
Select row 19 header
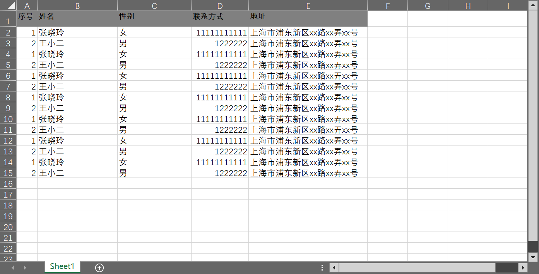point(8,216)
